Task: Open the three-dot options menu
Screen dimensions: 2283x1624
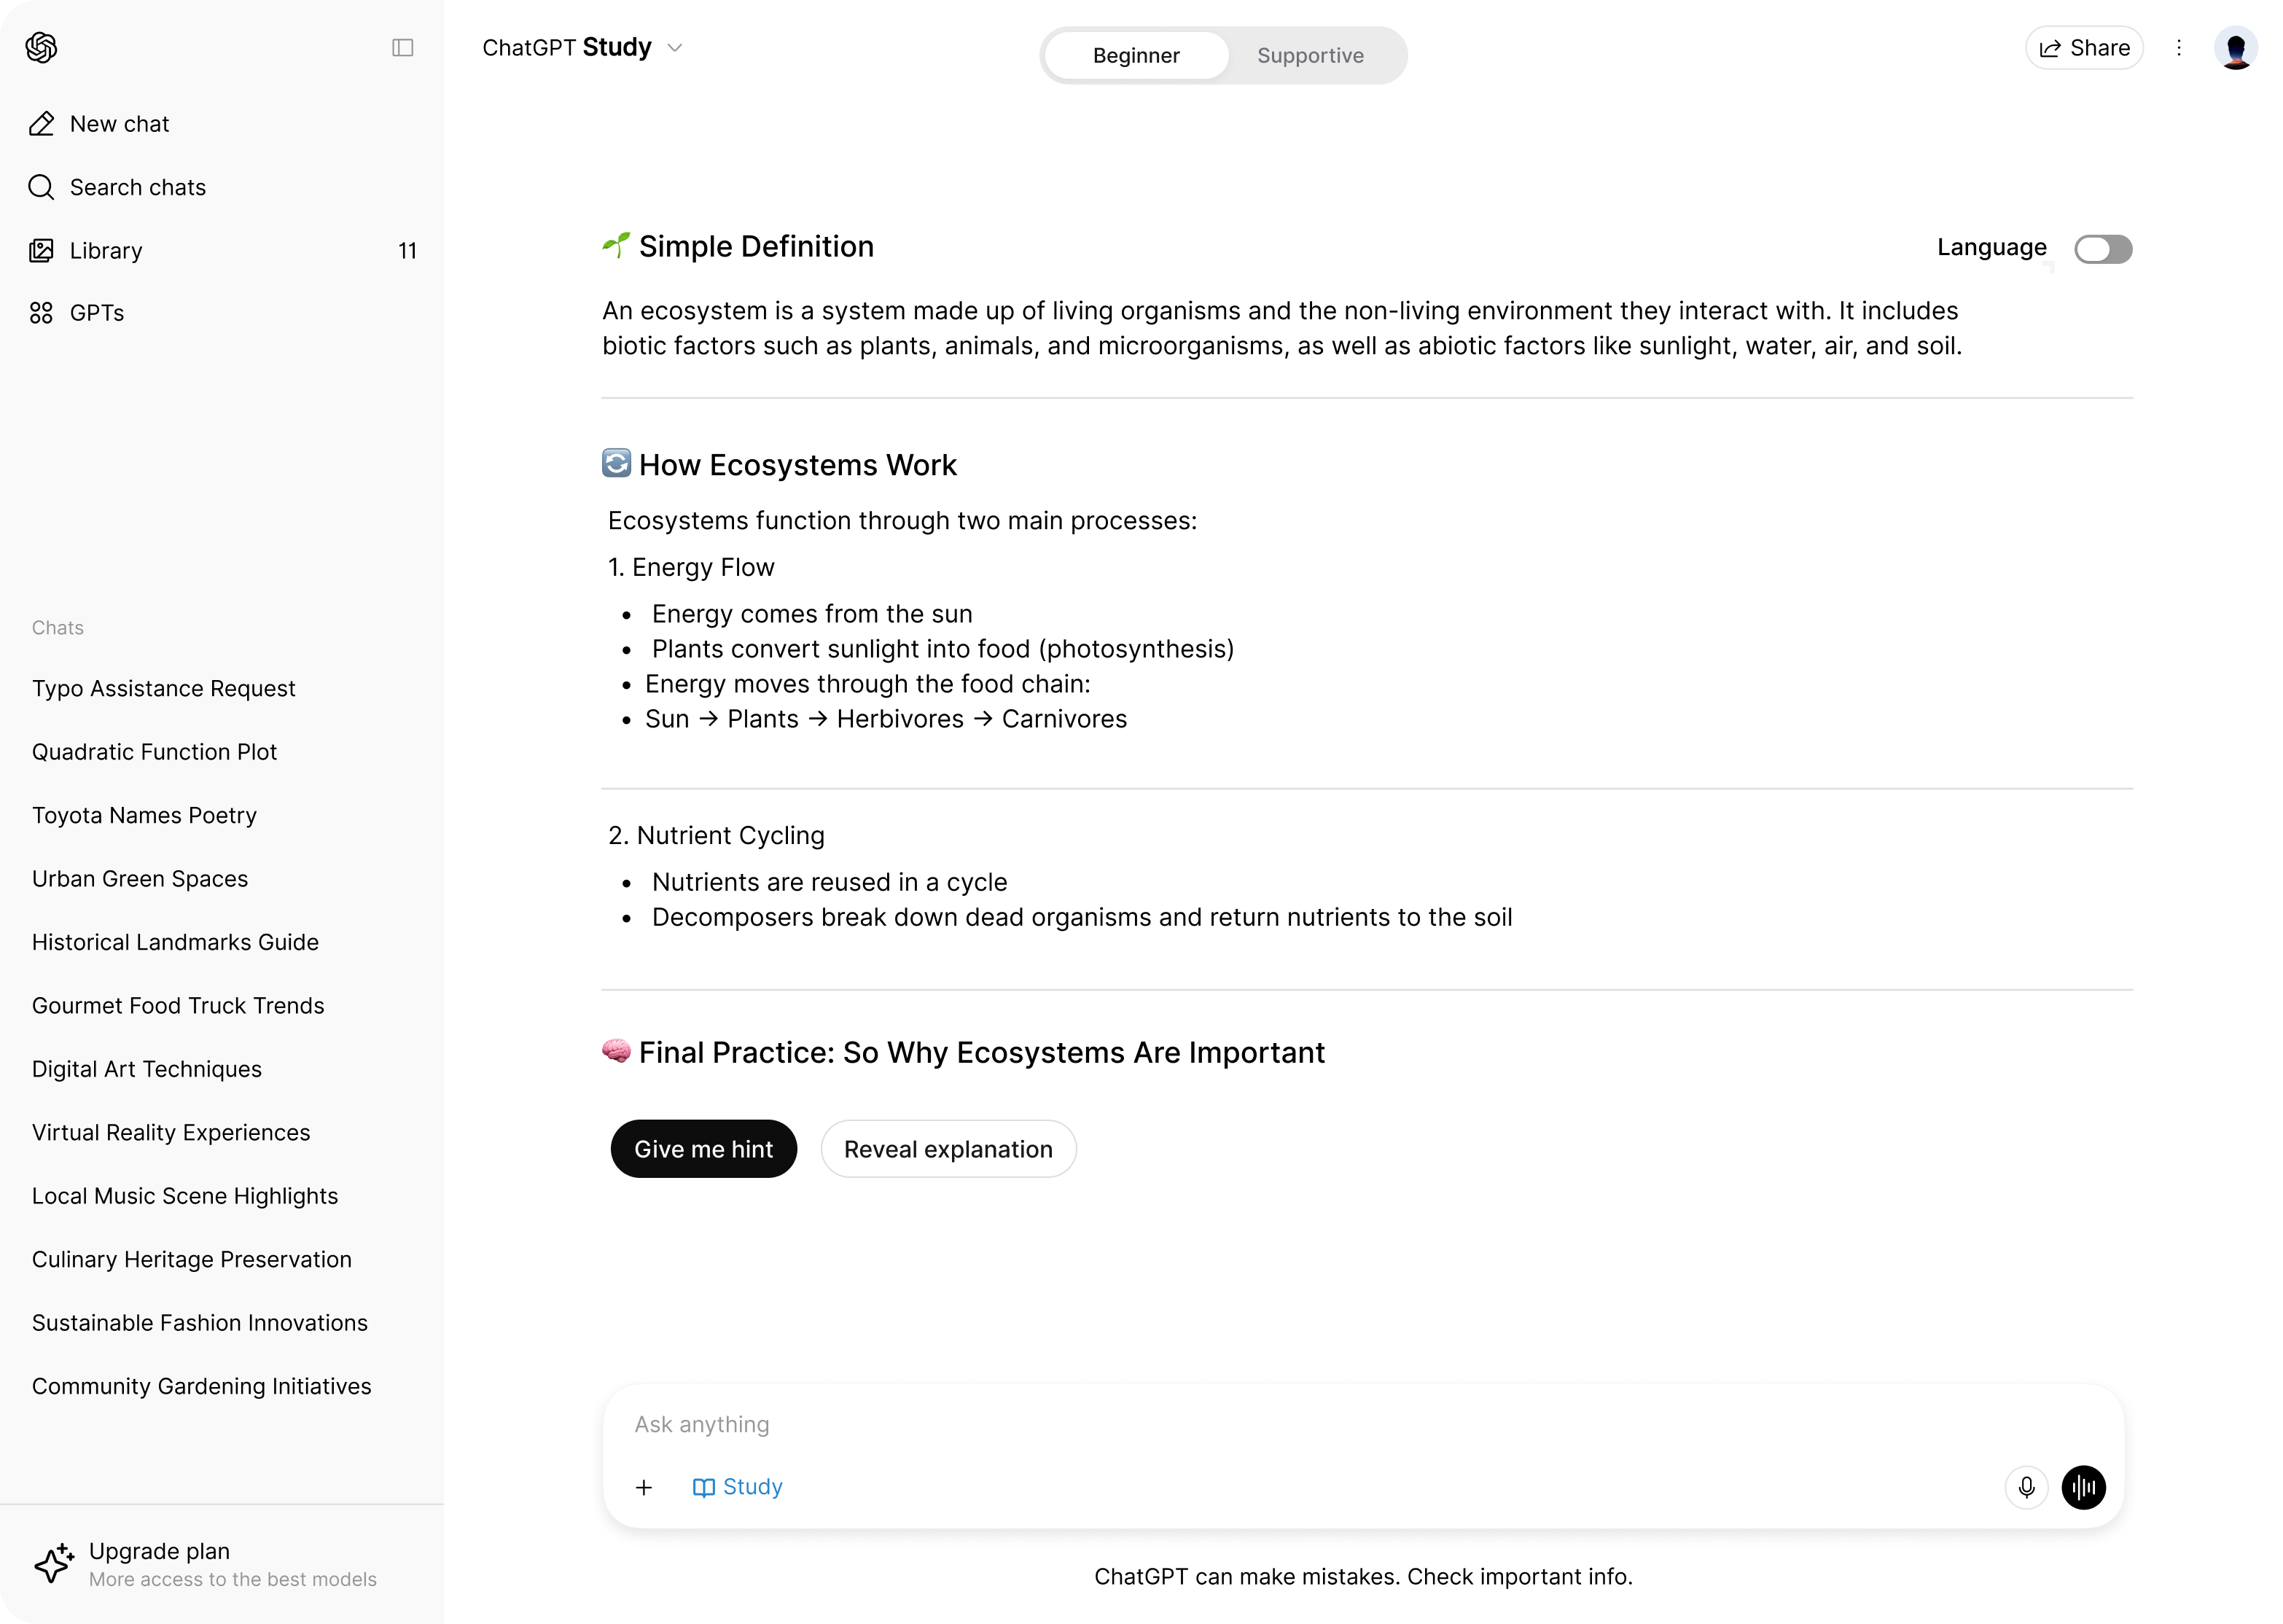Action: pos(2179,48)
